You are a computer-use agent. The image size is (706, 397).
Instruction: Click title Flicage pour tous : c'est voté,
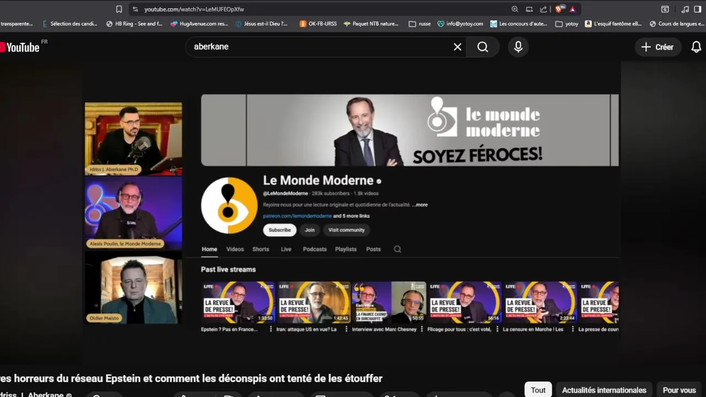(x=461, y=329)
